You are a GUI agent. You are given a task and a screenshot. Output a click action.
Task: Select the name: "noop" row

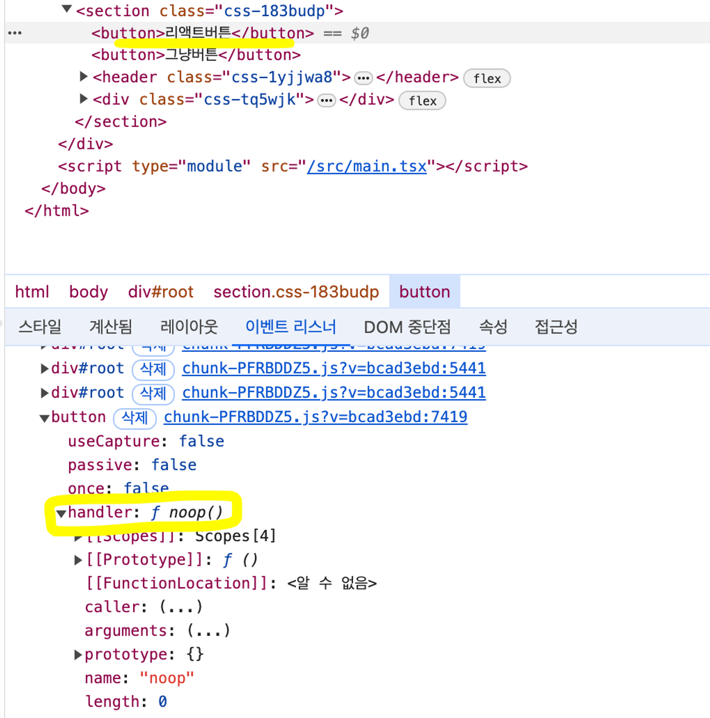coord(139,678)
